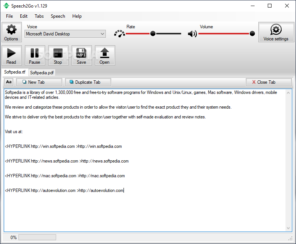Start reading with the Read button
The height and width of the screenshot is (244, 296).
tap(12, 55)
